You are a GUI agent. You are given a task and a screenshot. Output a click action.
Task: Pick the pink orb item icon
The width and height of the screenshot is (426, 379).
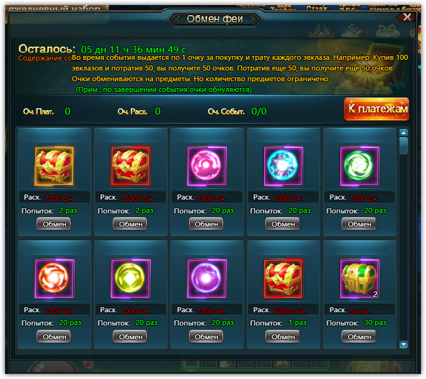pyautogui.click(x=207, y=166)
